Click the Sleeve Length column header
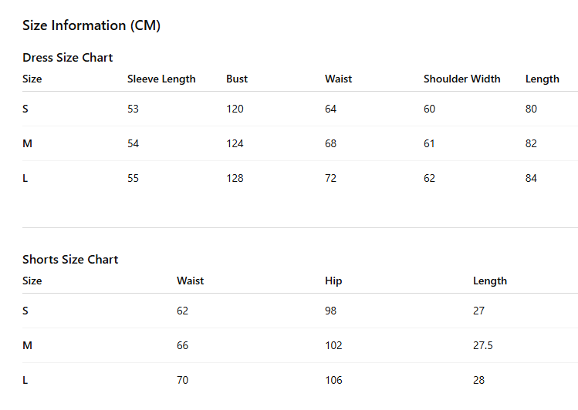Screen dimensions: 578x410 pos(161,79)
